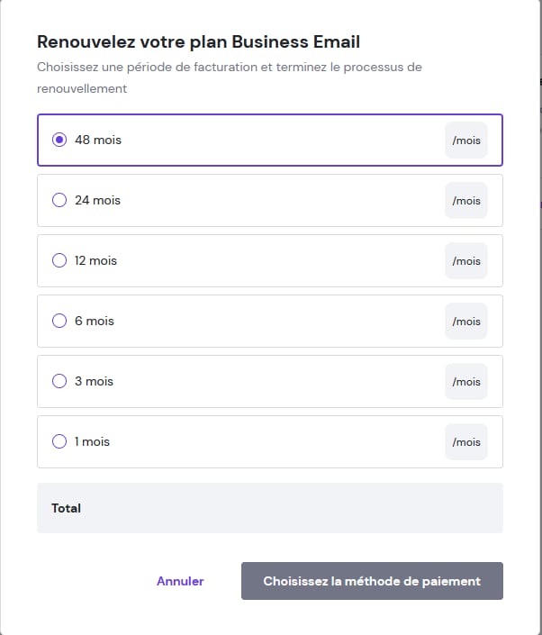Click the /mois price badge for 12 mois

[x=466, y=261]
